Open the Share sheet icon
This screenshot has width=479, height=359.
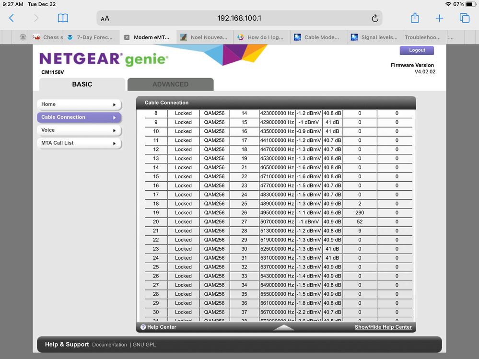click(x=415, y=18)
